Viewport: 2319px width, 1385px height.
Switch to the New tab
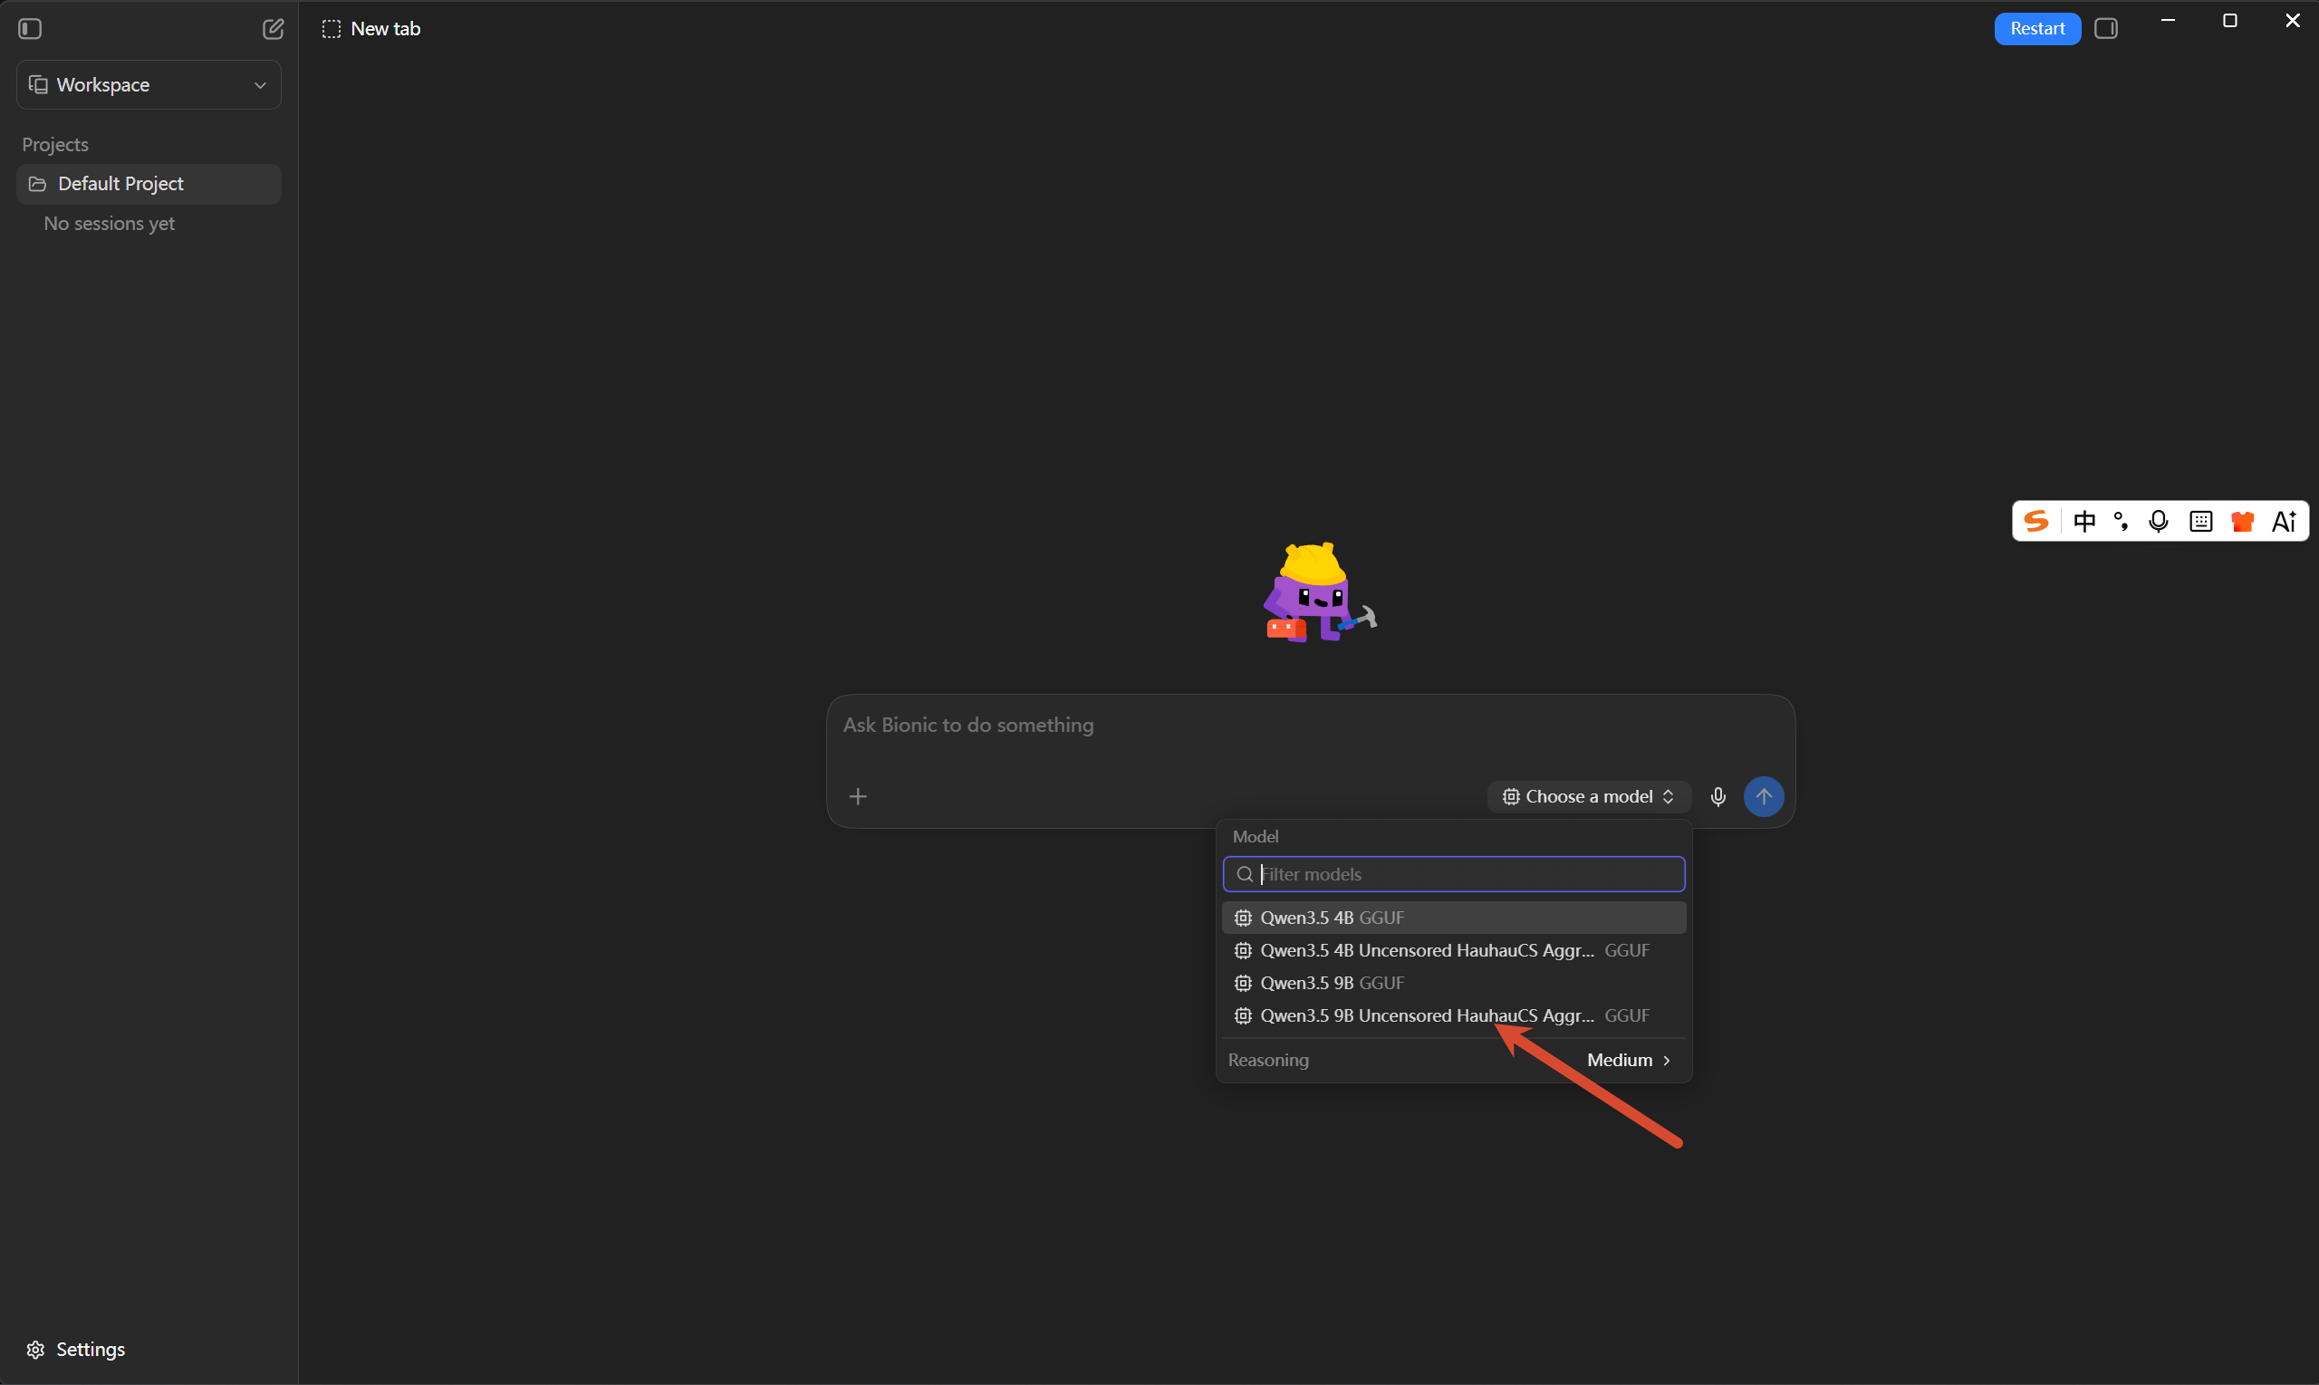[371, 29]
